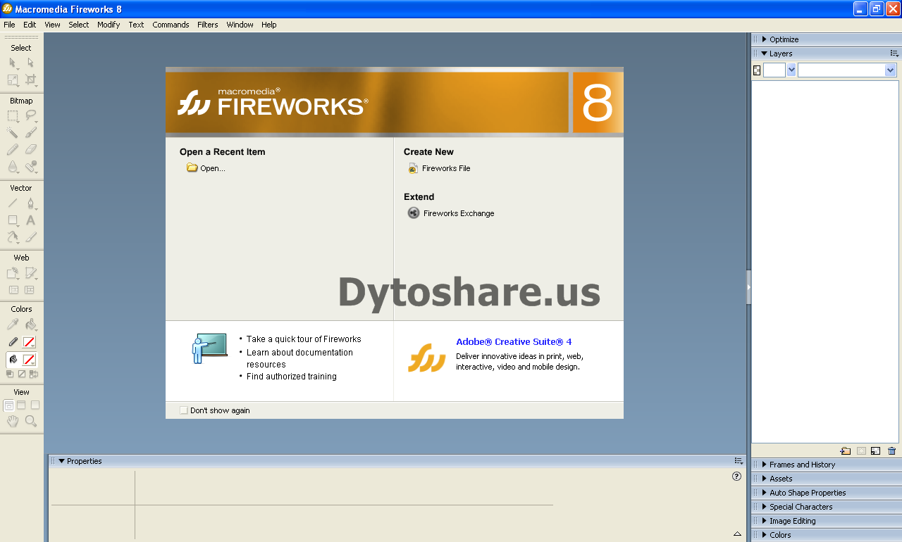Open the Modify menu

(109, 24)
